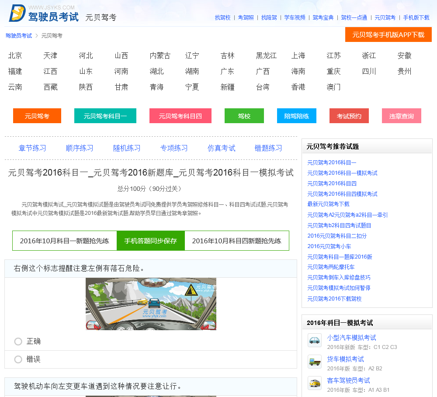The width and height of the screenshot is (437, 397).
Task: Click the 考试预约 button
Action: coord(349,116)
